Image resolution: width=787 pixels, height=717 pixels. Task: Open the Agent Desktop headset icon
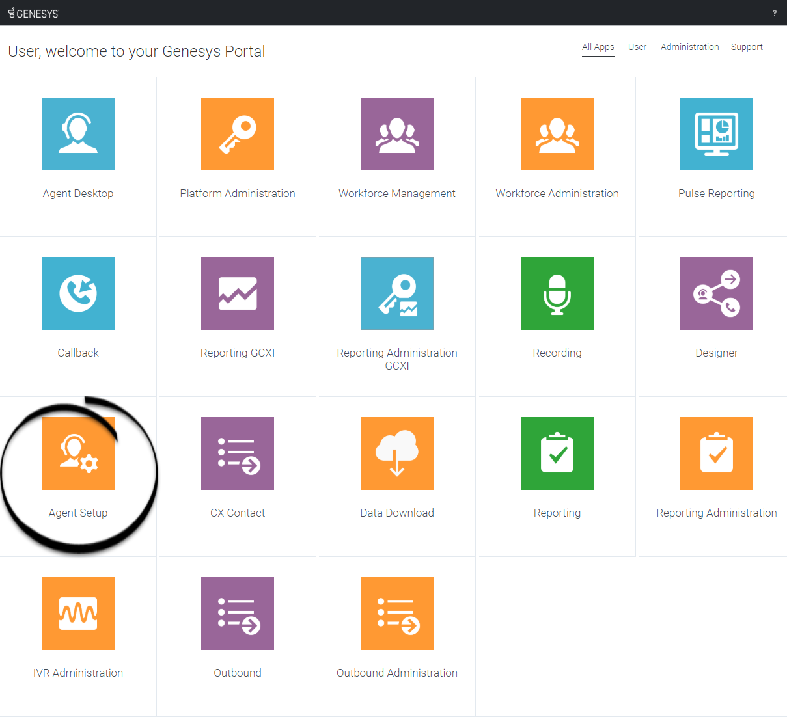78,134
